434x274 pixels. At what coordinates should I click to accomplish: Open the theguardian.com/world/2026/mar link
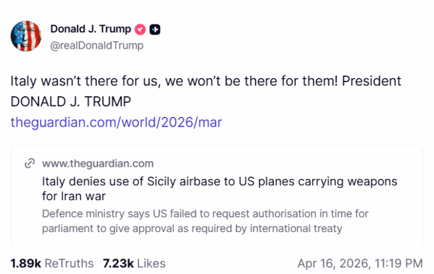(116, 122)
